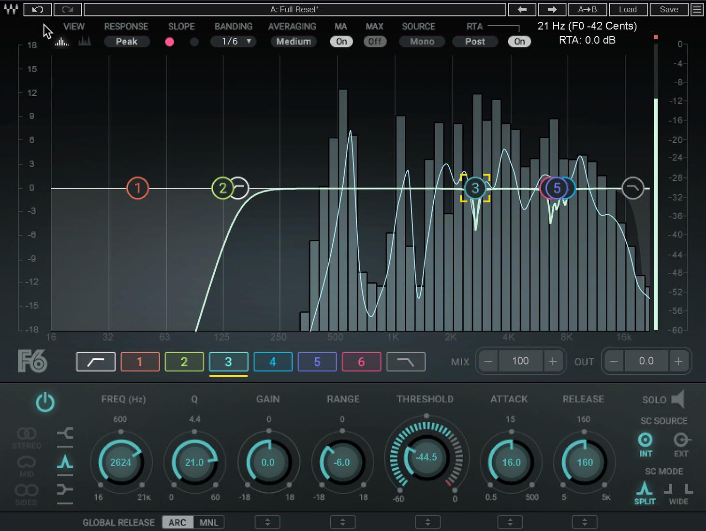Image resolution: width=706 pixels, height=531 pixels.
Task: Select the pink slope option
Action: tap(169, 42)
